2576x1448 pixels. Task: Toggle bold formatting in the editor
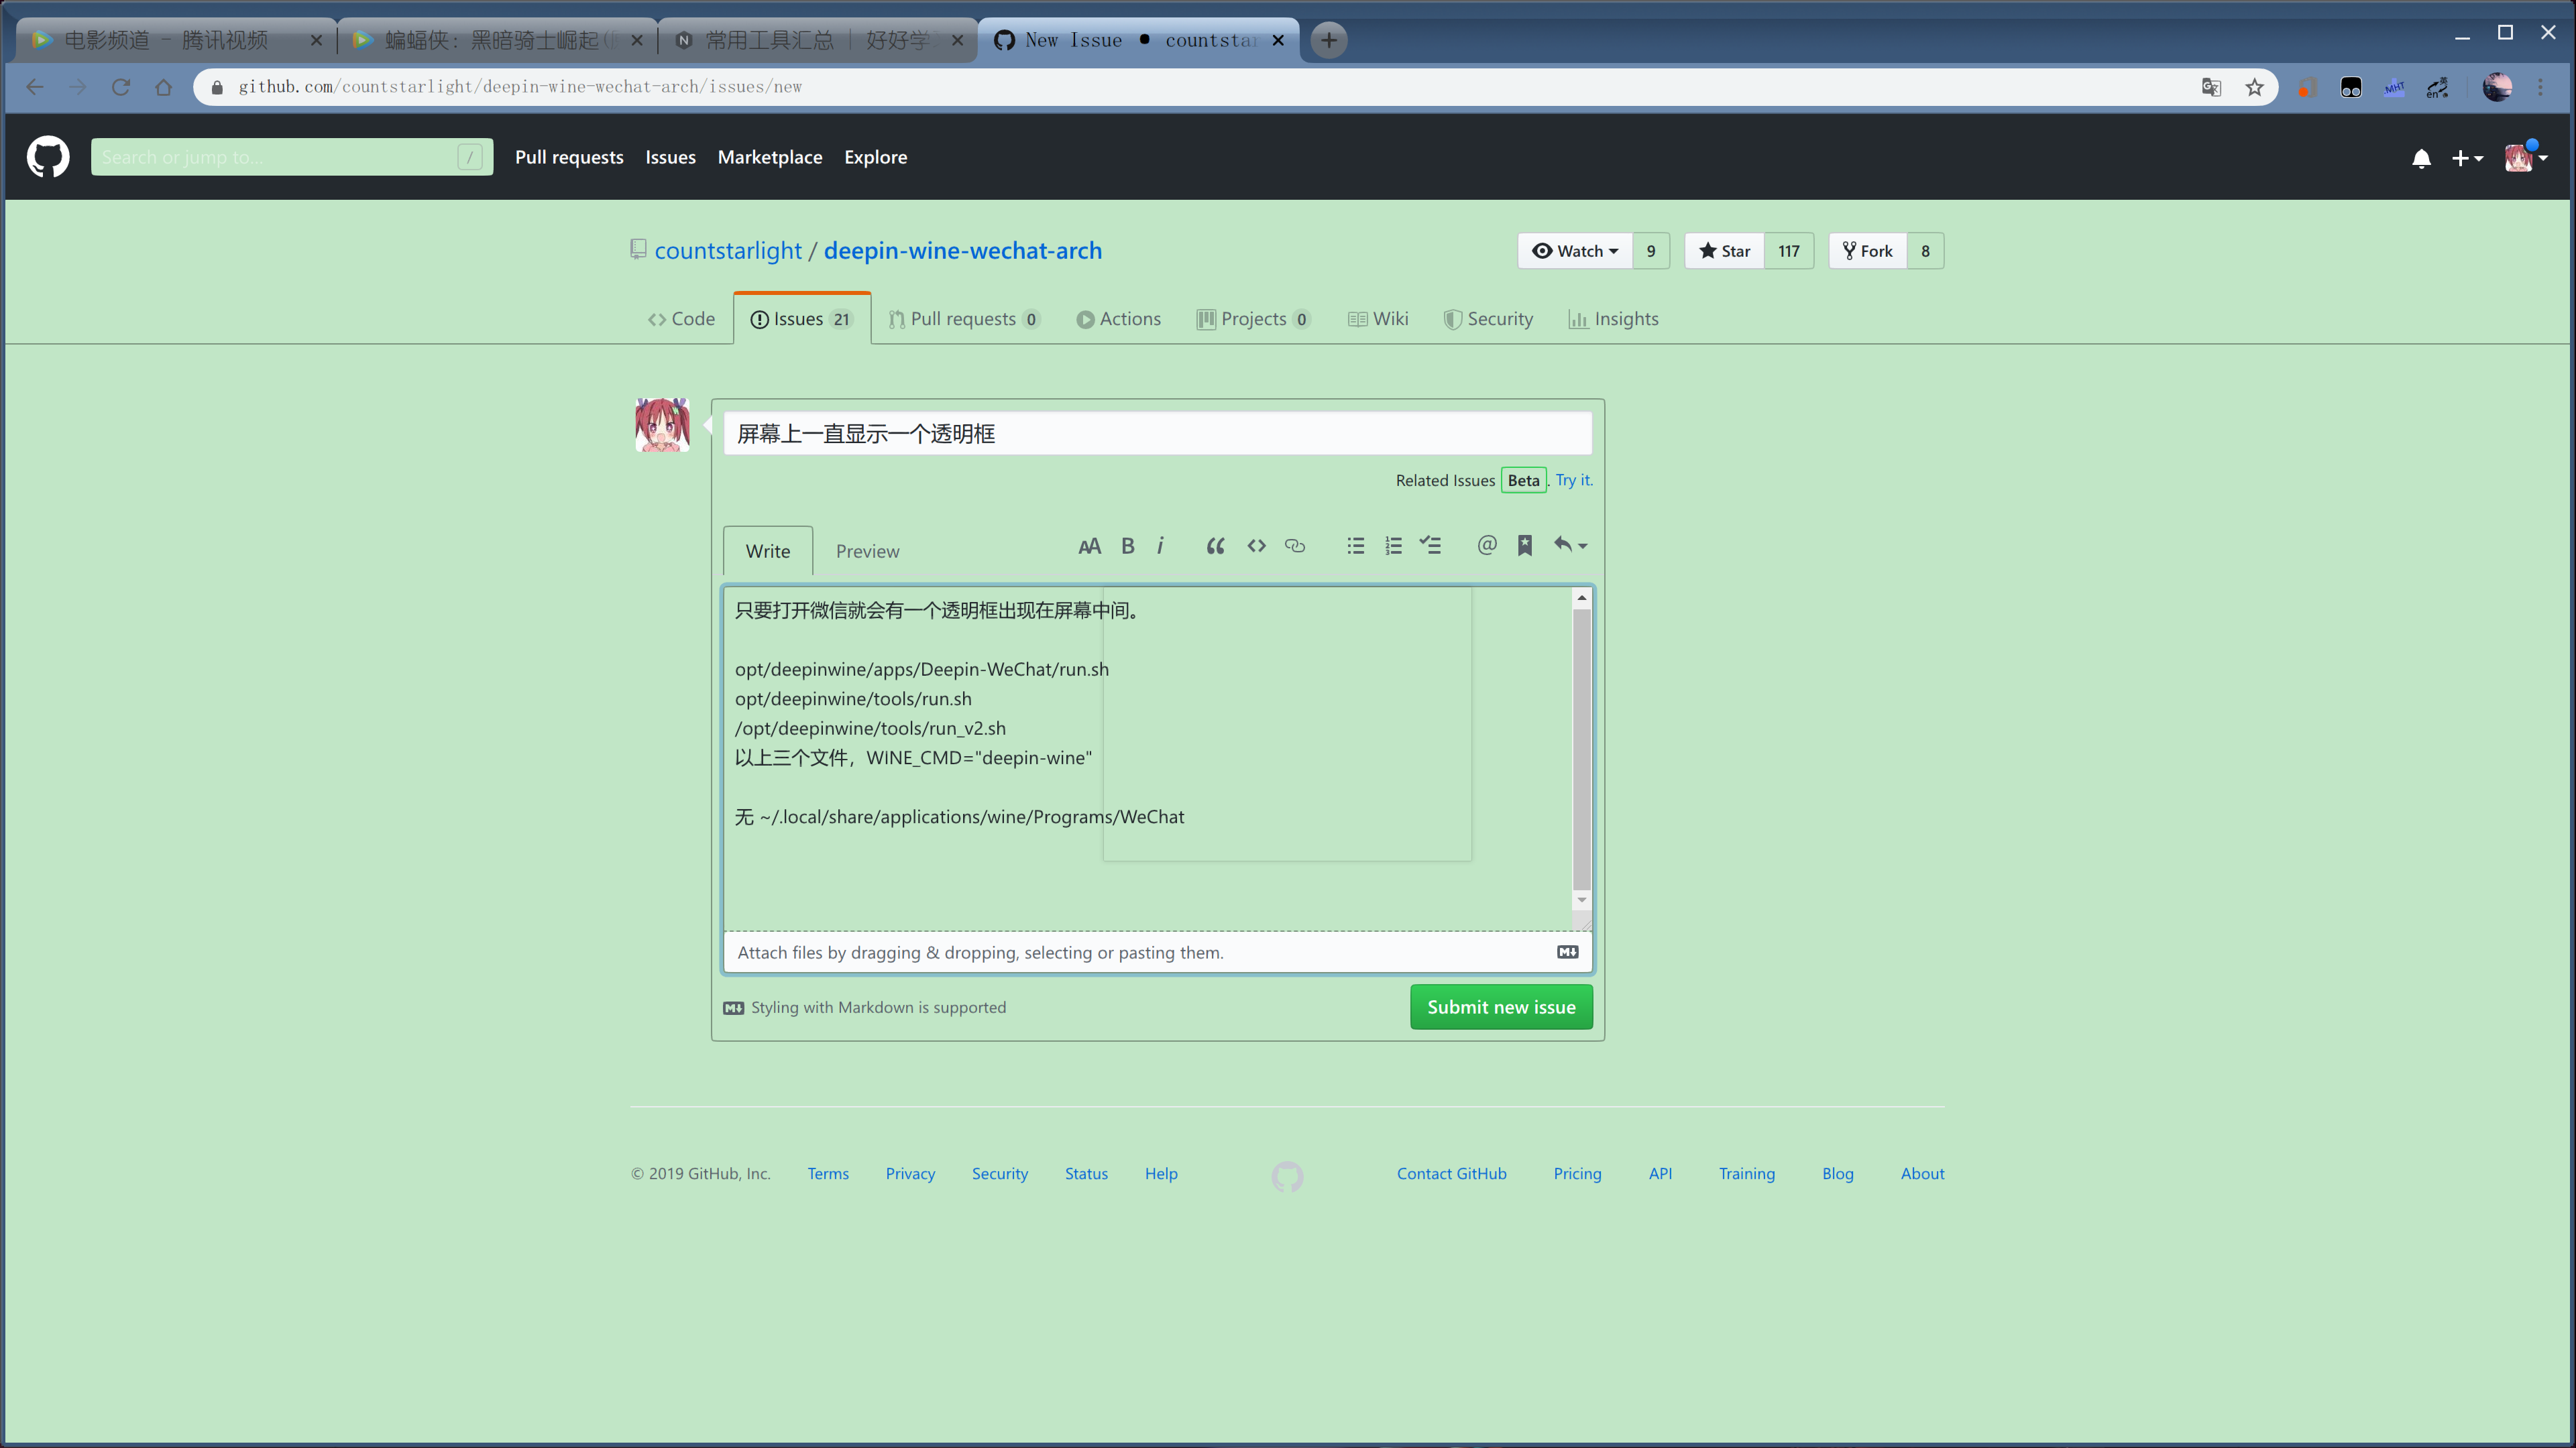coord(1127,546)
